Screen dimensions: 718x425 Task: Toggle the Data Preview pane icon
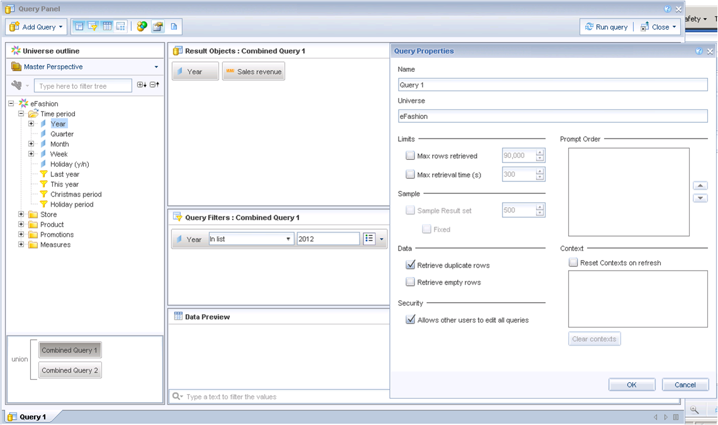pyautogui.click(x=106, y=26)
